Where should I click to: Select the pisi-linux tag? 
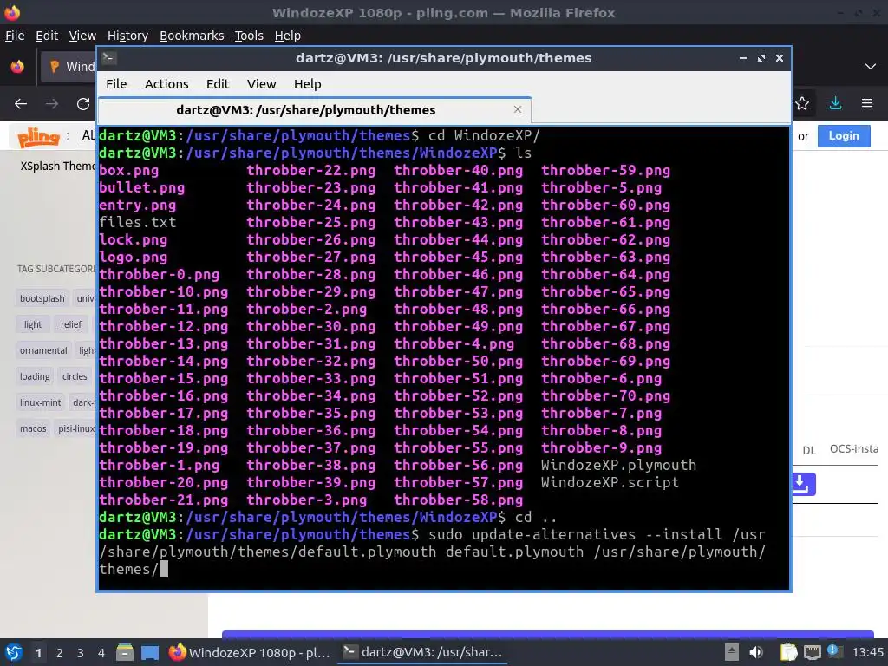click(76, 428)
